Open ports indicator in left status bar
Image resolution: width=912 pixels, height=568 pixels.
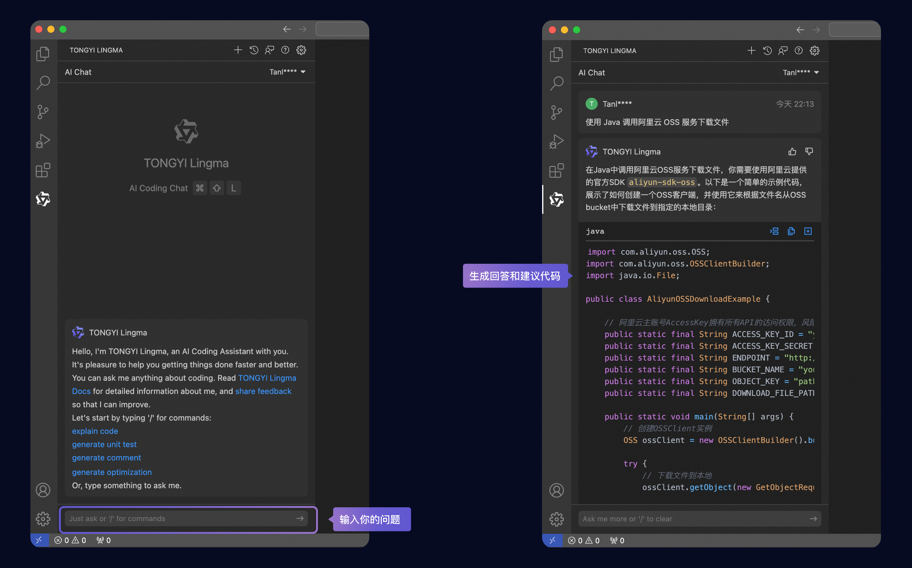click(104, 540)
